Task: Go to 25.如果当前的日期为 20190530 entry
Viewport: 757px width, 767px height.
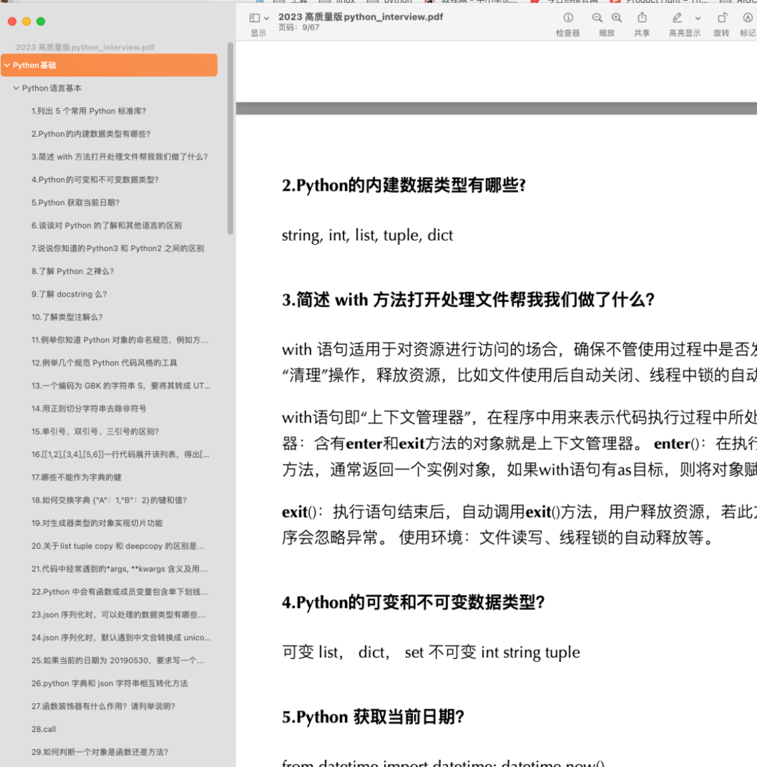Action: click(118, 660)
